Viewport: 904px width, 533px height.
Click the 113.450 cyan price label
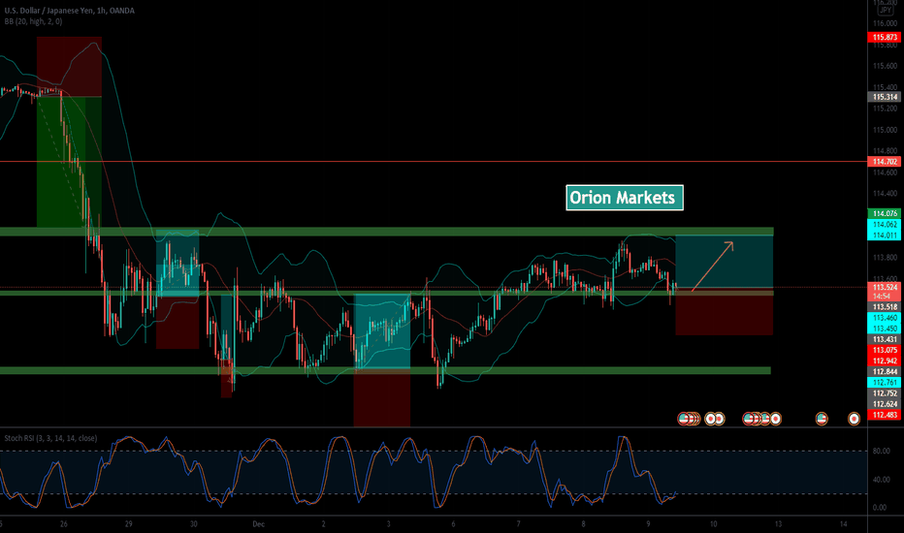coord(885,329)
